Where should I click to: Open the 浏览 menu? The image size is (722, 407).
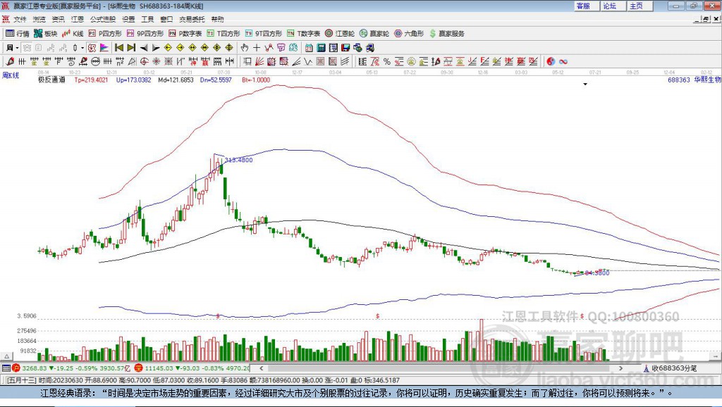pyautogui.click(x=39, y=19)
